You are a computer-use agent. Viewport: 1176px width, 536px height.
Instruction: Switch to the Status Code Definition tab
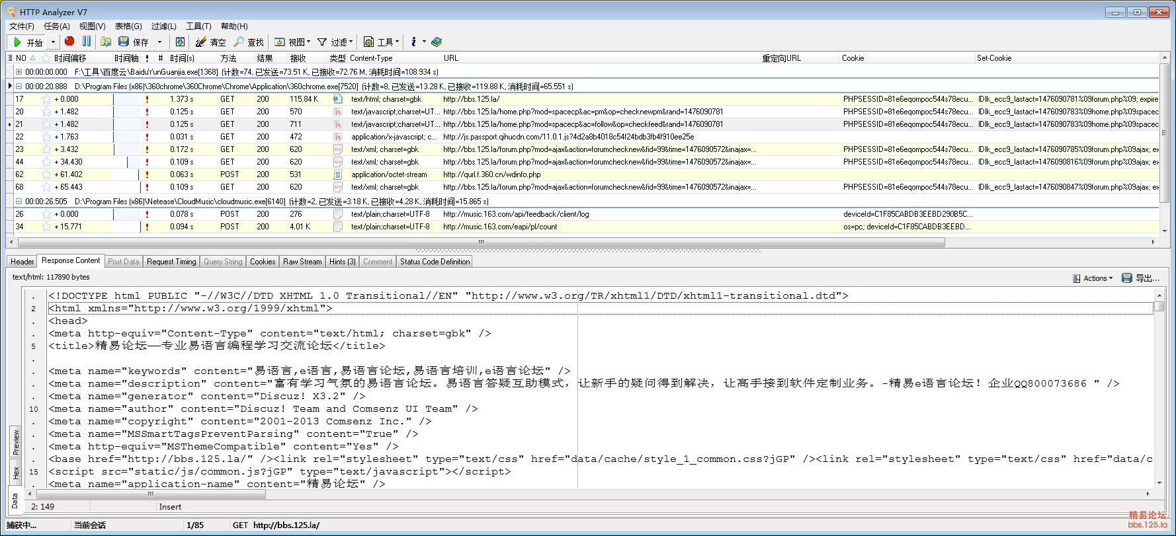(435, 262)
